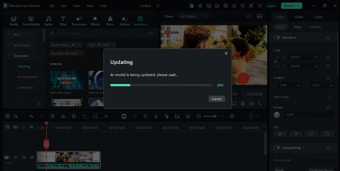The width and height of the screenshot is (340, 171).
Task: Take a snapshot with the camera icon
Action: pos(242,103)
